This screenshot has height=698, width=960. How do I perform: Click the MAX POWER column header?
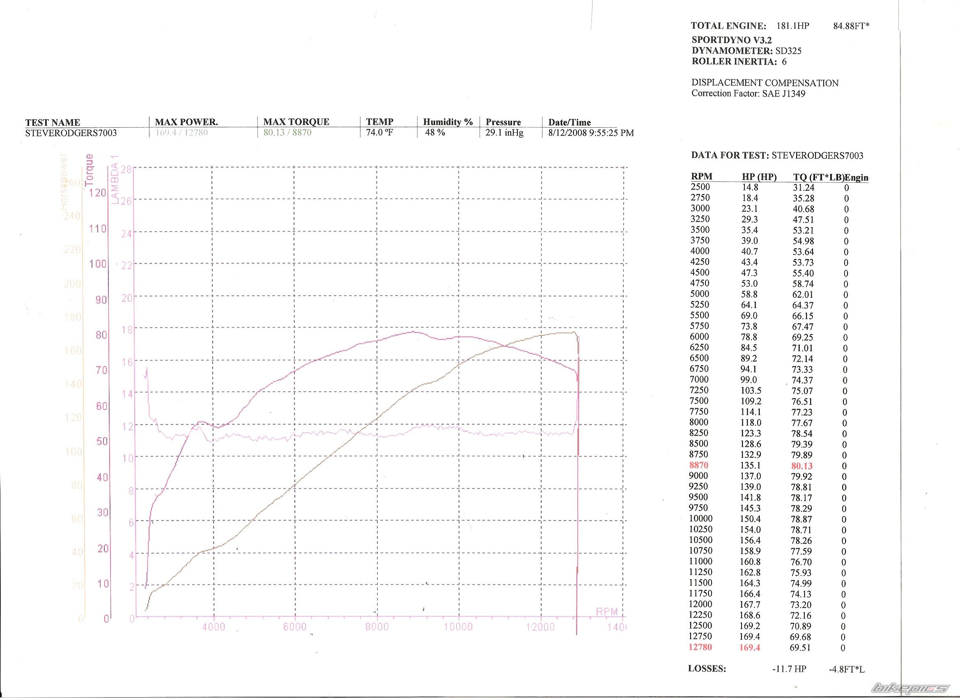tap(186, 122)
